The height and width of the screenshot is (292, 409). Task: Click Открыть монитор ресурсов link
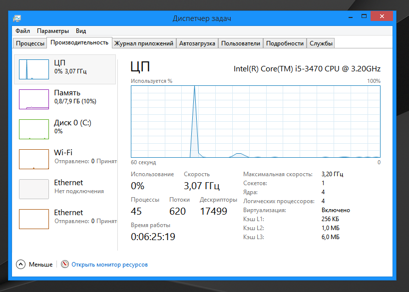click(109, 265)
